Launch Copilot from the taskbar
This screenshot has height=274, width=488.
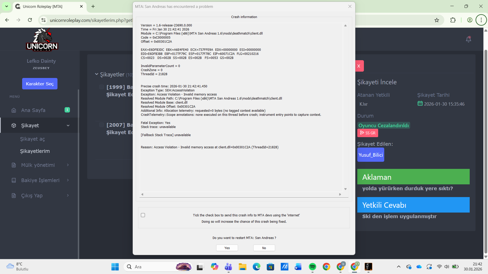(x=214, y=267)
